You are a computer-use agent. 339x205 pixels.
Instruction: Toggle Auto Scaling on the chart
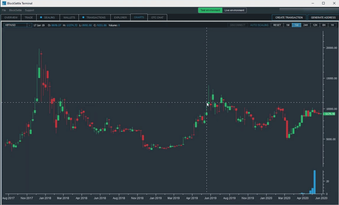(x=259, y=25)
